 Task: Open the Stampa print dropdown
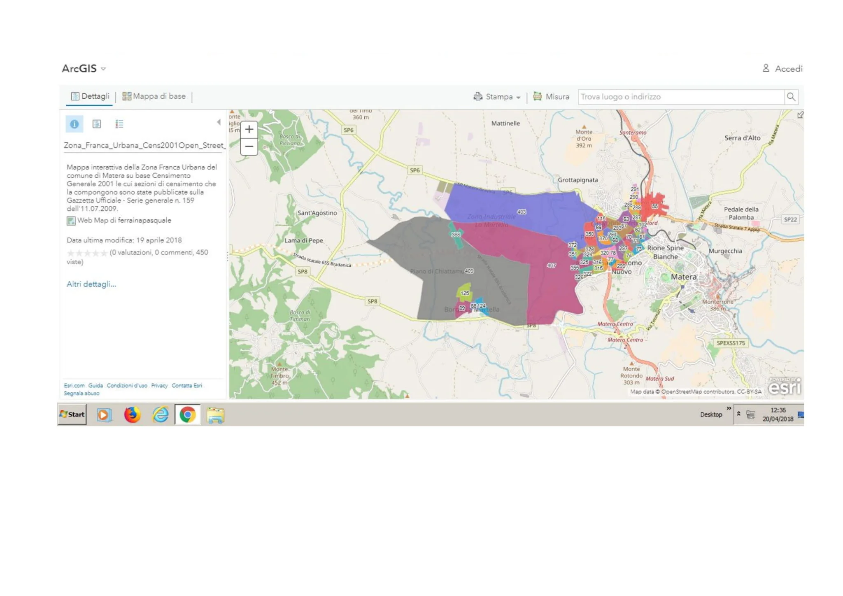click(x=497, y=97)
